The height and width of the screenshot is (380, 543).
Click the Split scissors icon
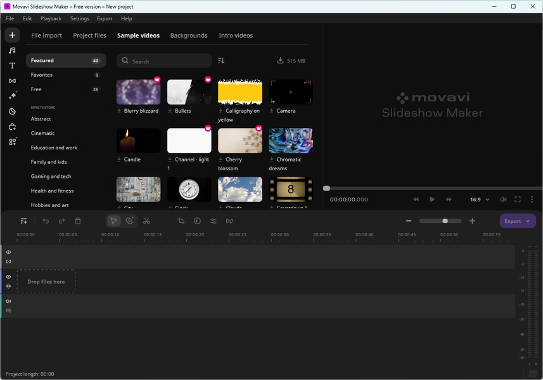146,221
